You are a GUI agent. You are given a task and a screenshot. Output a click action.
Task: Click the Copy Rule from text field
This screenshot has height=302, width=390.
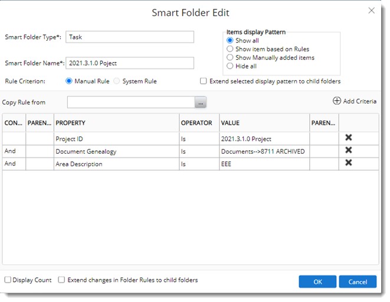pos(131,103)
